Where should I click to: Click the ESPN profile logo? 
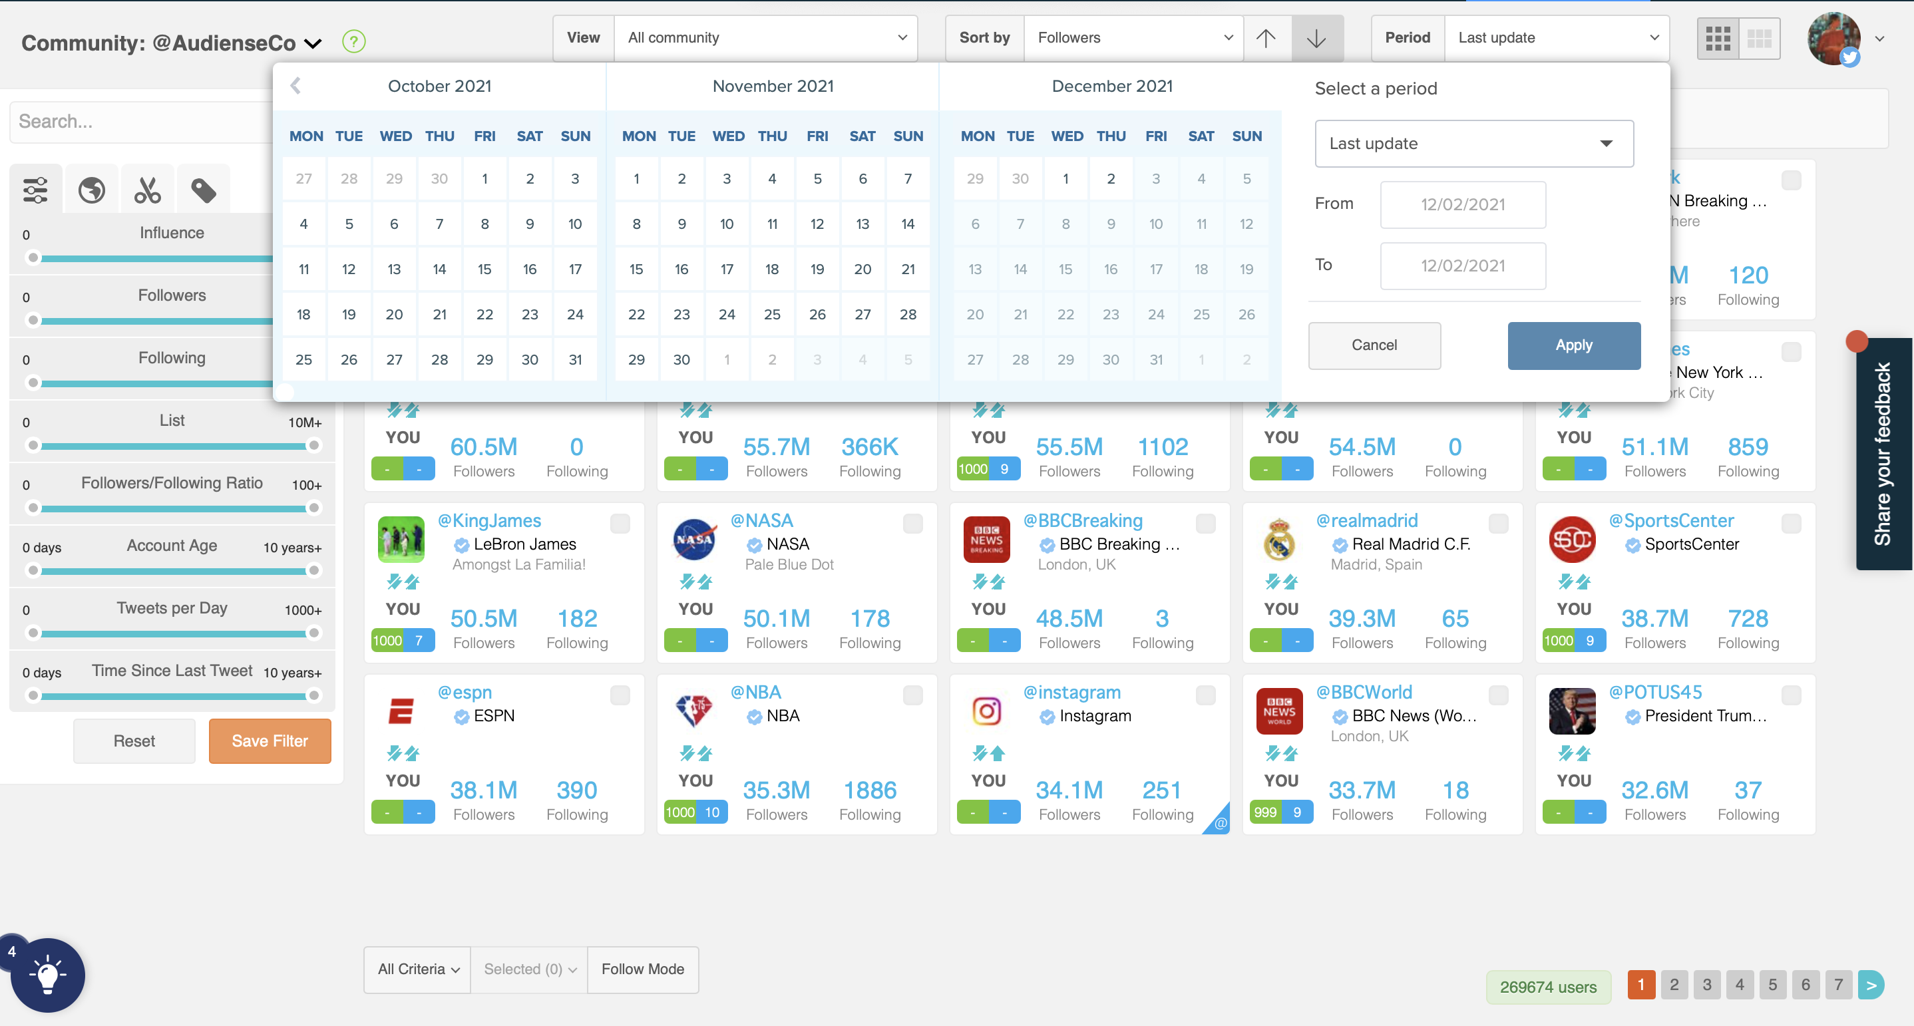pyautogui.click(x=401, y=711)
